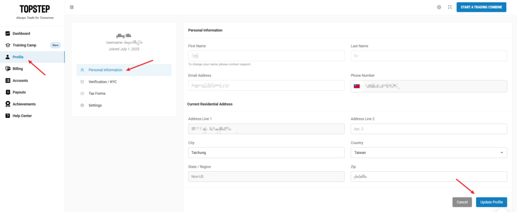Open Accounts via its sidebar icon
The height and width of the screenshot is (212, 517).
click(8, 80)
